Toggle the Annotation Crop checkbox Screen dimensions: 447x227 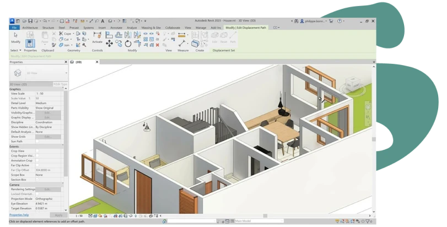(x=37, y=160)
